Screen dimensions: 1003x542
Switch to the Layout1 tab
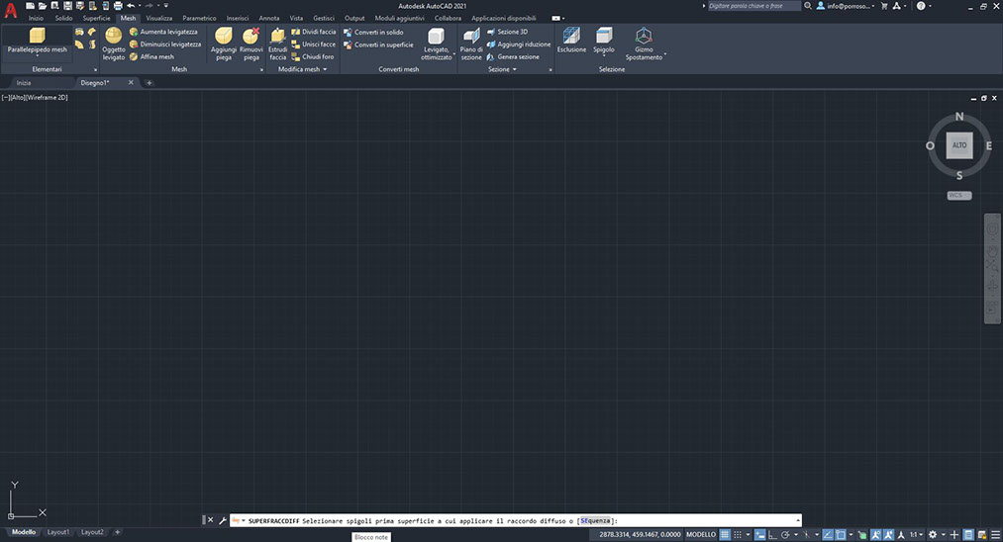pyautogui.click(x=58, y=532)
